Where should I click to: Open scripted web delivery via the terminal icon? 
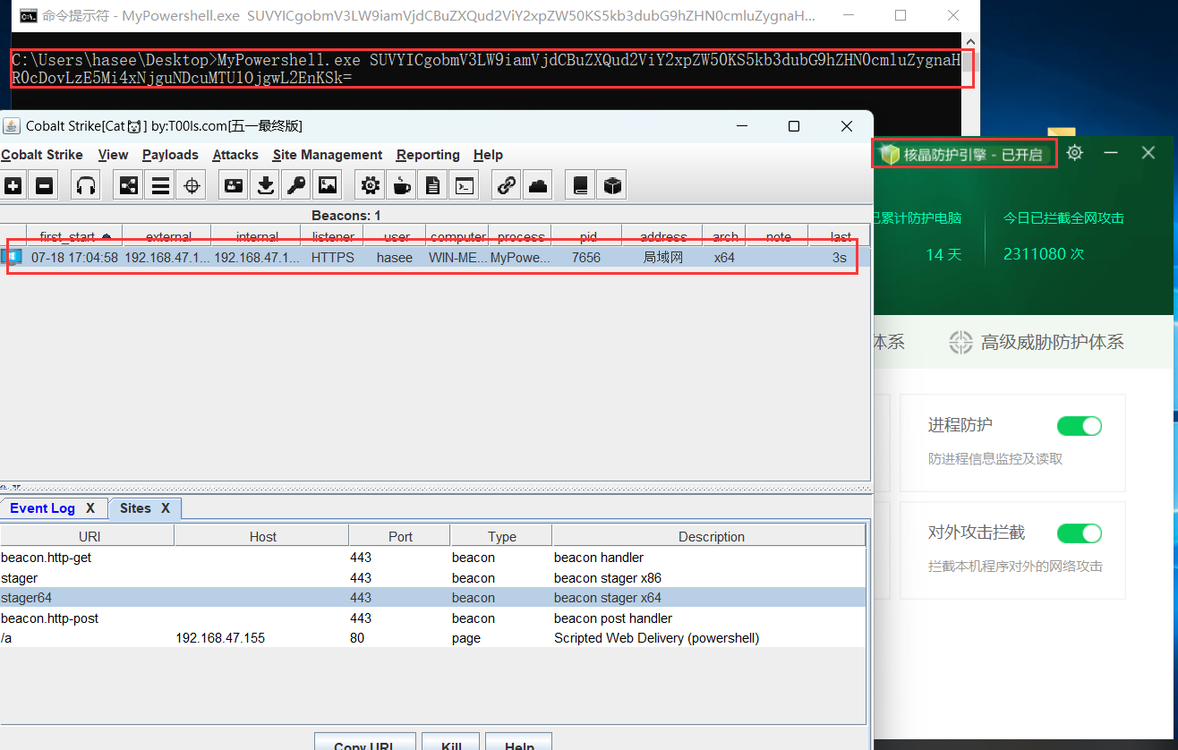464,185
